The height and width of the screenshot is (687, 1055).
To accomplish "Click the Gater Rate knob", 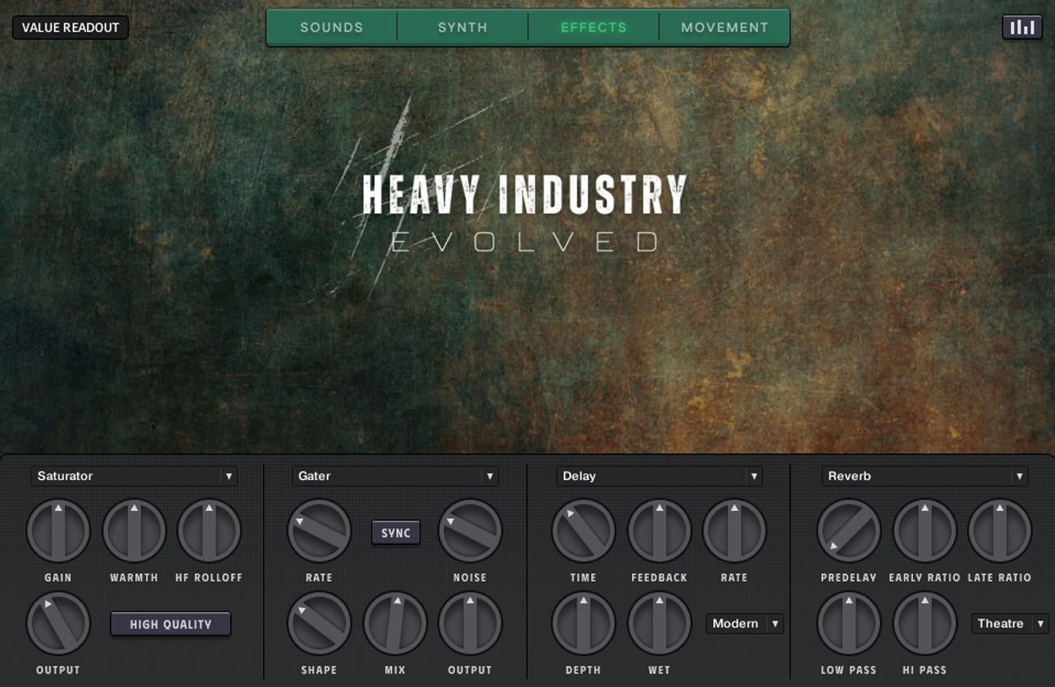I will pos(319,530).
